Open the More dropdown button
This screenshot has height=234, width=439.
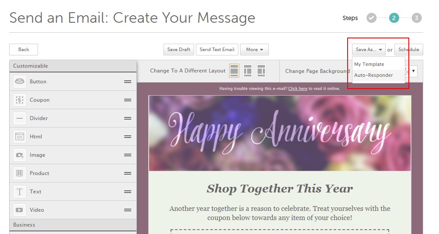click(254, 49)
